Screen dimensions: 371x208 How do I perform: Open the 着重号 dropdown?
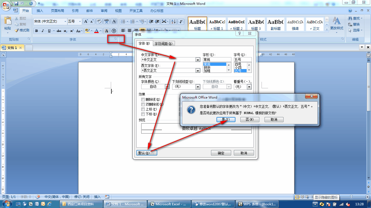[x=249, y=87]
